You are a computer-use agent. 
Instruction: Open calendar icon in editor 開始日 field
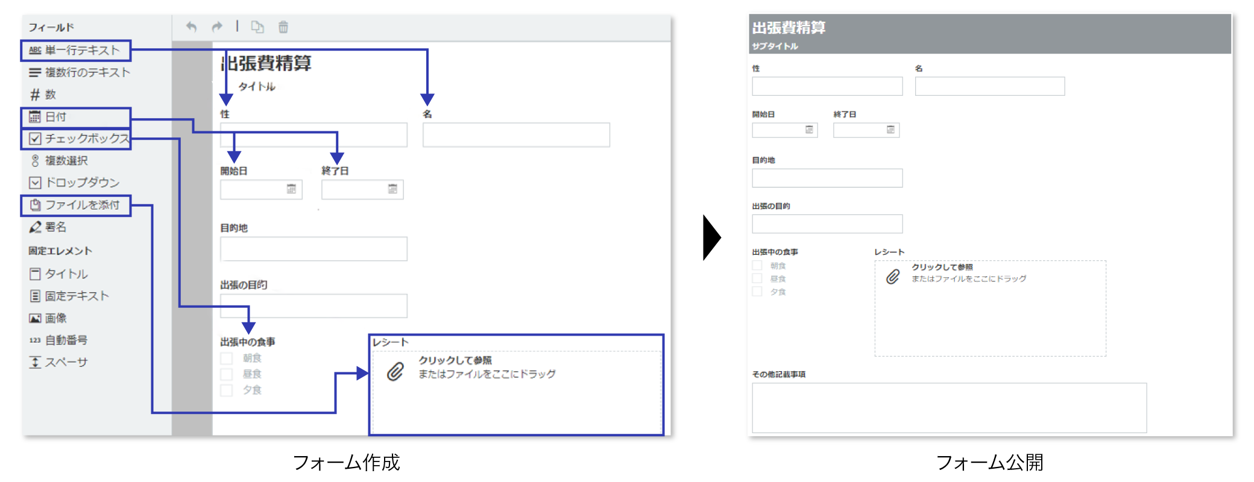pyautogui.click(x=291, y=189)
